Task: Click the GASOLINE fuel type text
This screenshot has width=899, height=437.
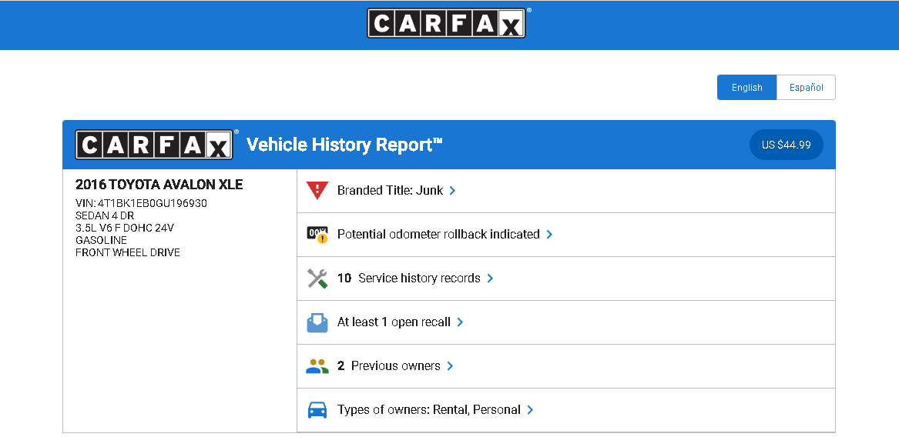Action: [x=102, y=241]
